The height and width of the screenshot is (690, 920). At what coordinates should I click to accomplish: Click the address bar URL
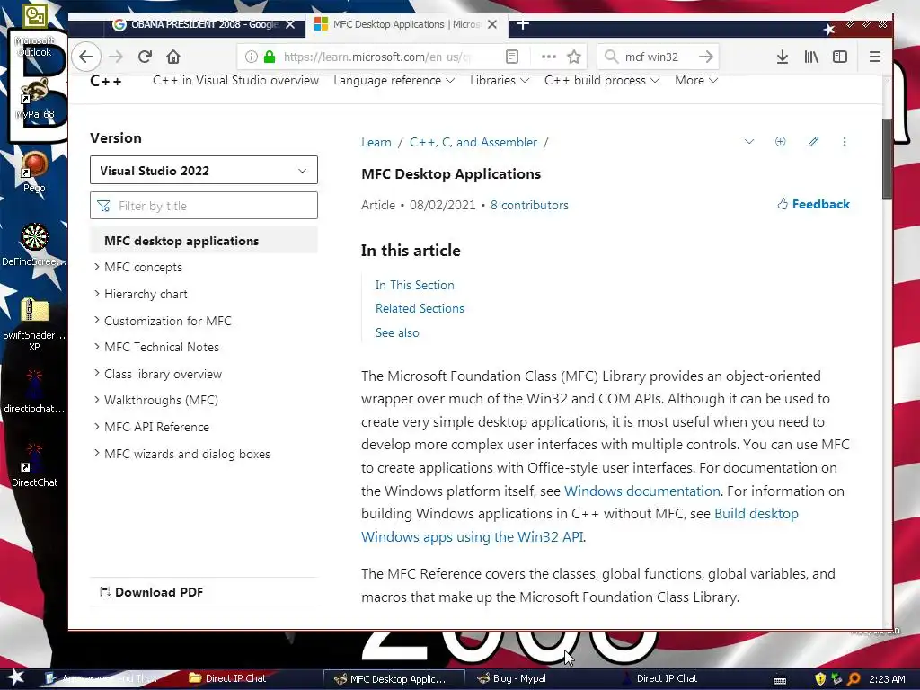click(376, 57)
